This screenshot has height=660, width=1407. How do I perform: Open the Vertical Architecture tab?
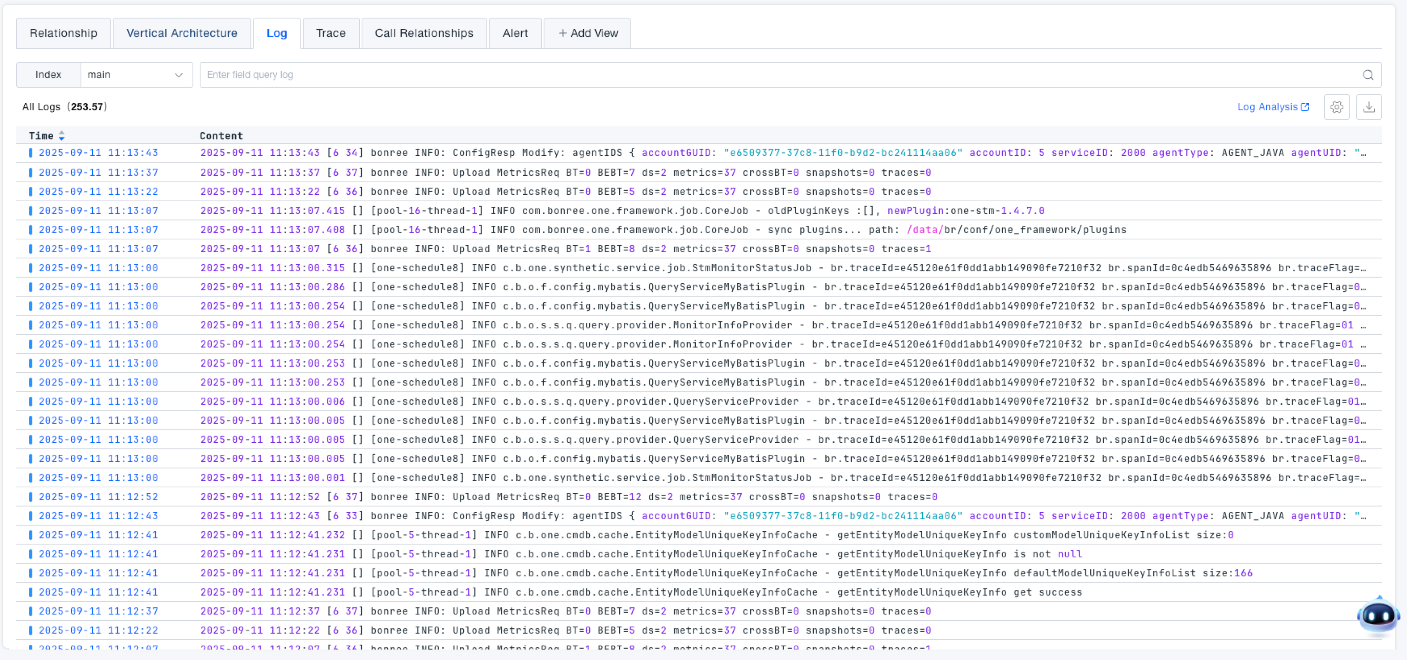coord(182,33)
